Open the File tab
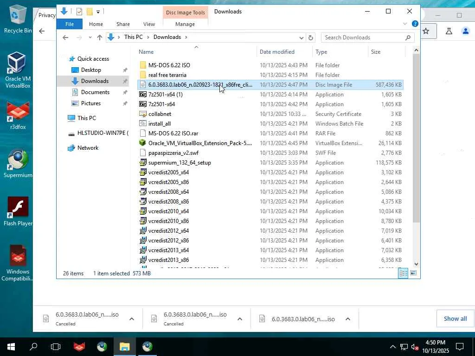This screenshot has width=475, height=356. (x=70, y=24)
